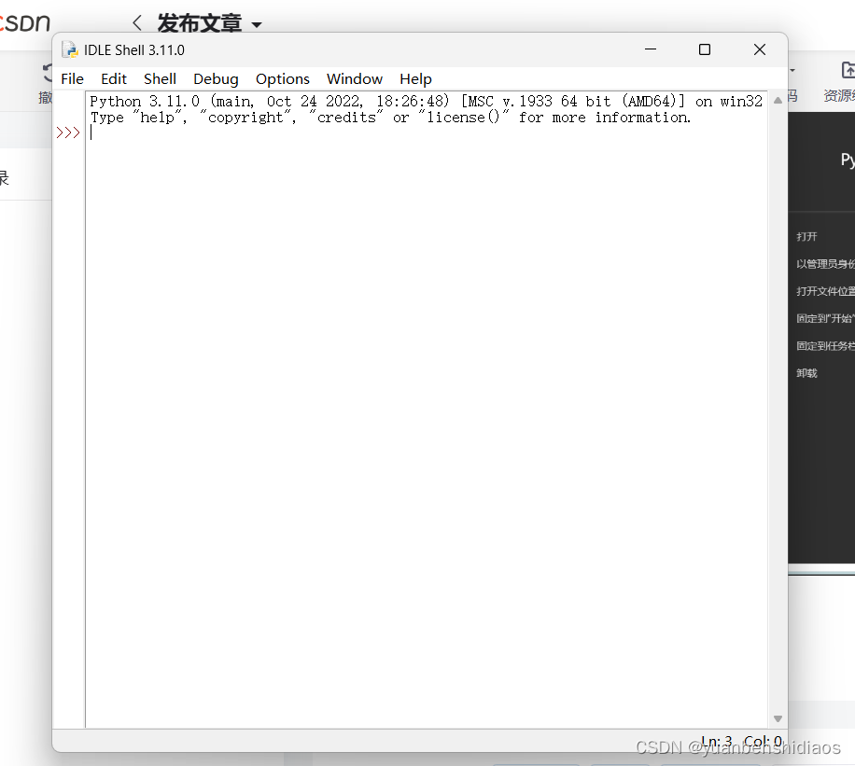Click the scrollbar up arrow in IDLE Shell

point(778,102)
